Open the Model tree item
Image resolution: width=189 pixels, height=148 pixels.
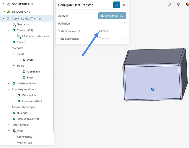(x=21, y=42)
